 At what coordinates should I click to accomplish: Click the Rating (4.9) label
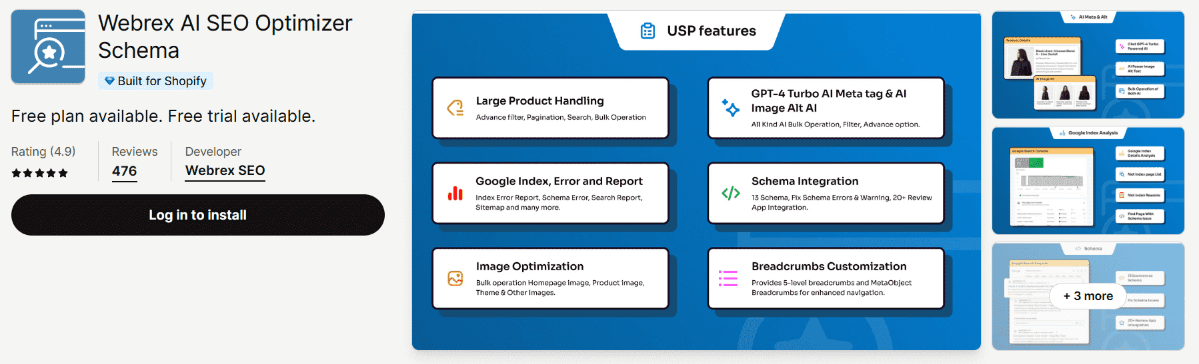pos(43,152)
